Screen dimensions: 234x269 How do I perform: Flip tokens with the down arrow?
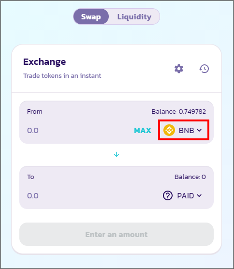(117, 154)
